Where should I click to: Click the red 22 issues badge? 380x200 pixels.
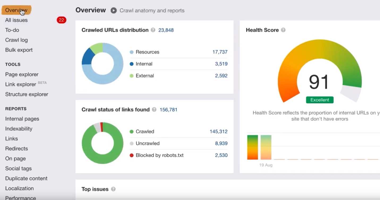[x=61, y=20]
